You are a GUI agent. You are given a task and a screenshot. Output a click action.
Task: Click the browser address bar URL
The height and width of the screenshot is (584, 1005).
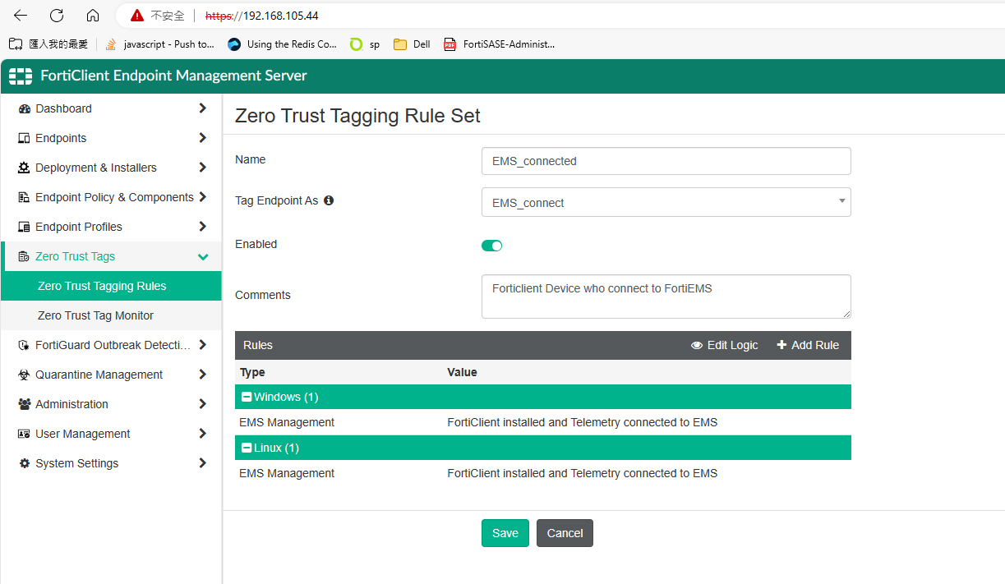pyautogui.click(x=262, y=16)
